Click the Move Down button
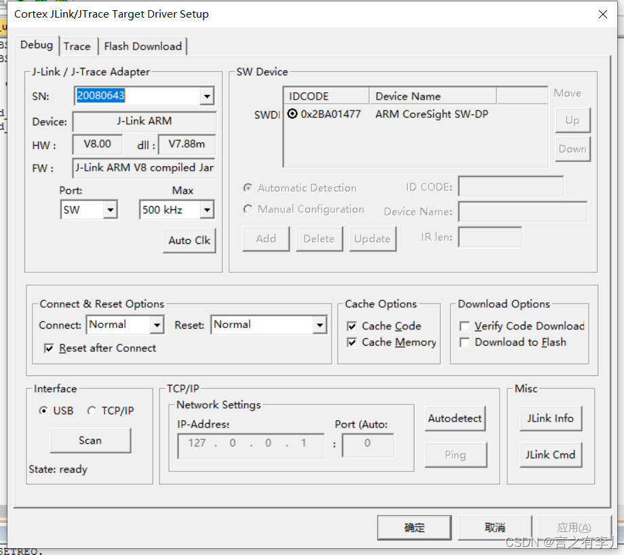Viewport: 624px width, 555px height. (x=572, y=149)
